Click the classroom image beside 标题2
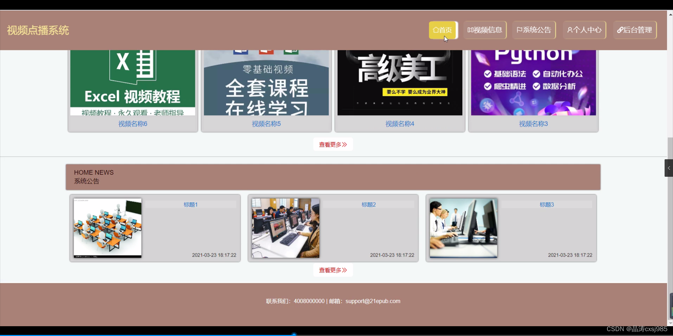Screen dimensions: 673x336 285,228
